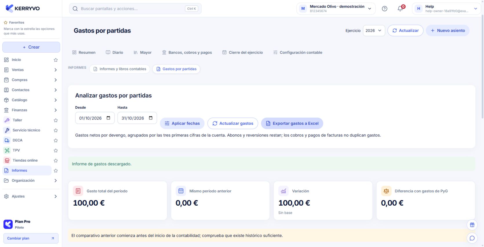The height and width of the screenshot is (247, 484).
Task: Open the Help user account menu
Action: 446,9
